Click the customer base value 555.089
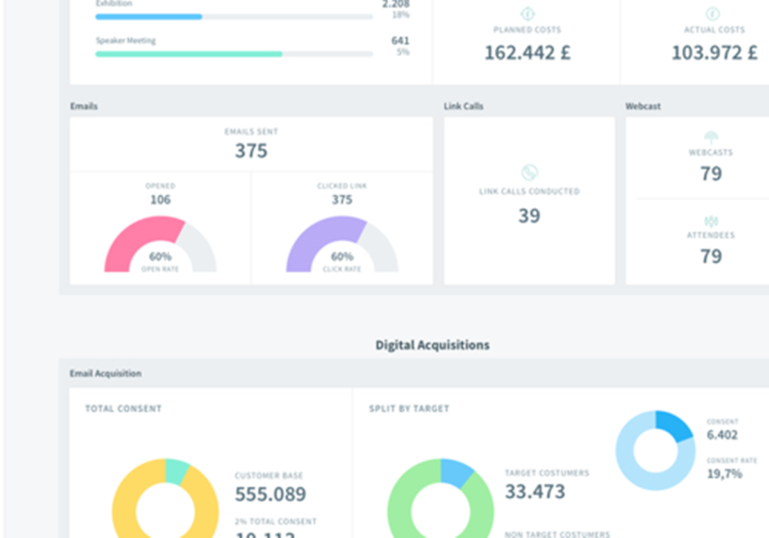This screenshot has height=538, width=769. pos(270,494)
